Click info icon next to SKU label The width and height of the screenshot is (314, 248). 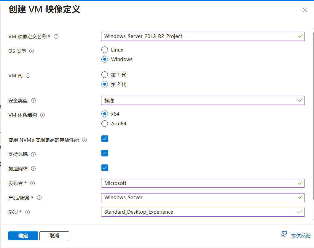[28, 212]
